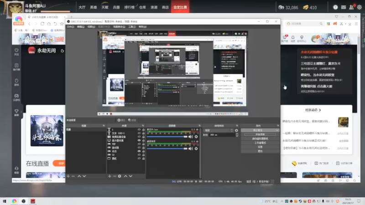Open the follow heart icon in the Douyu sidebar

[x=16, y=51]
